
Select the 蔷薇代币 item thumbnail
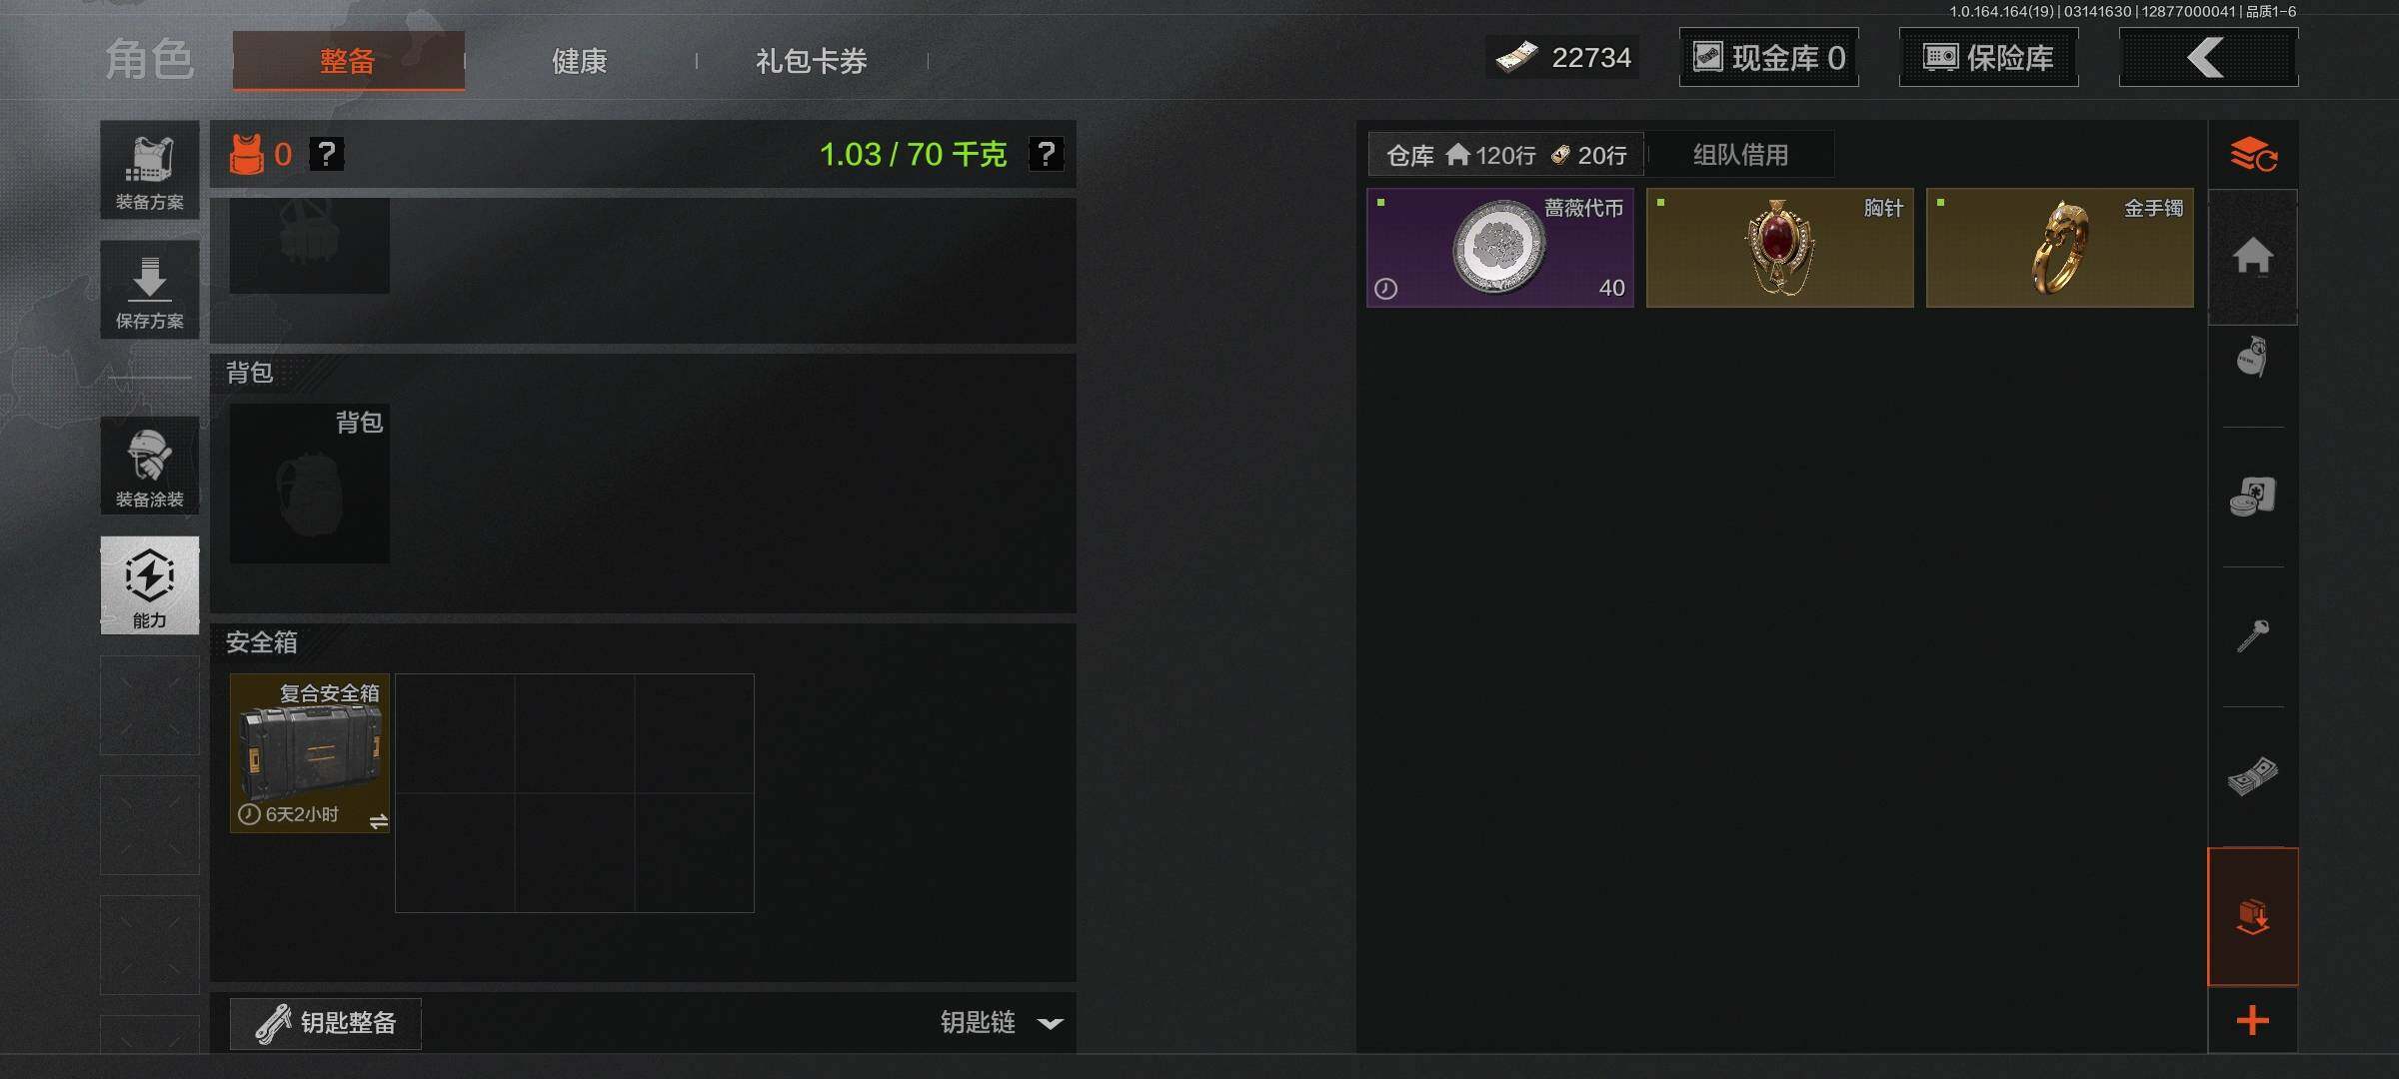[x=1500, y=248]
